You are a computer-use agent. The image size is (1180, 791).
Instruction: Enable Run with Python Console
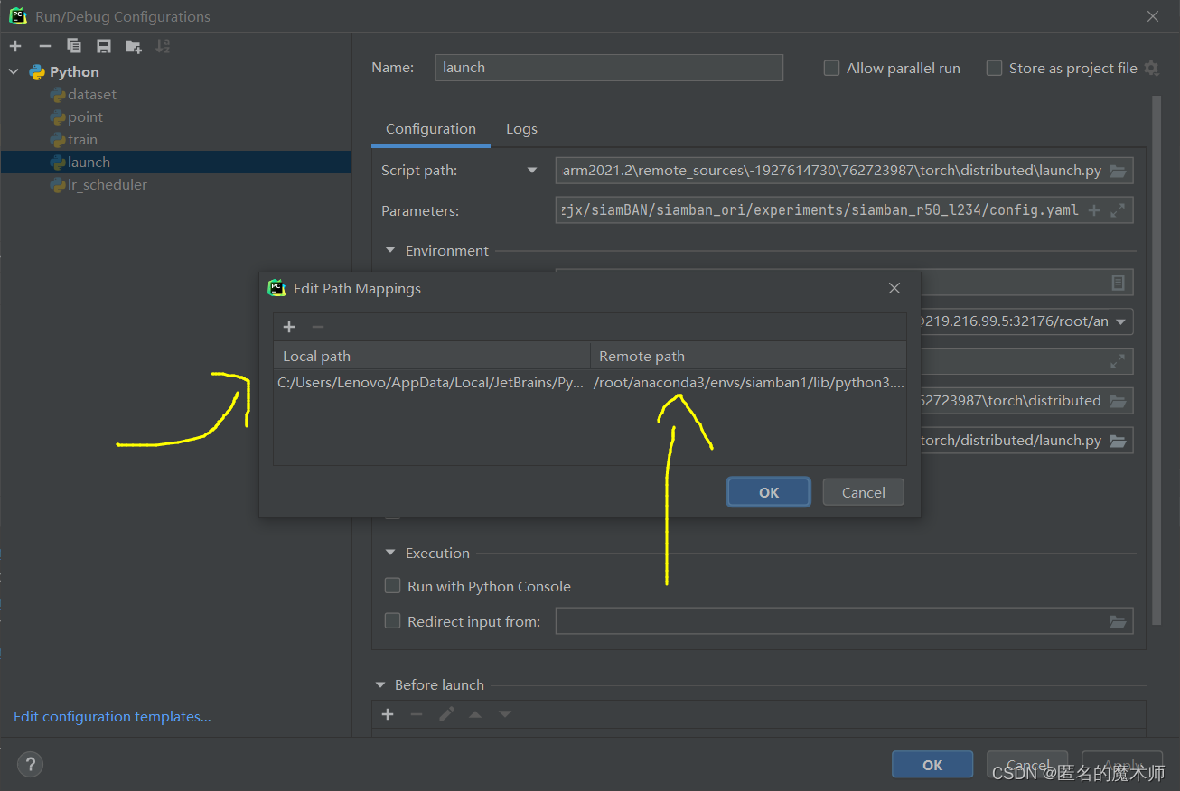pyautogui.click(x=392, y=585)
